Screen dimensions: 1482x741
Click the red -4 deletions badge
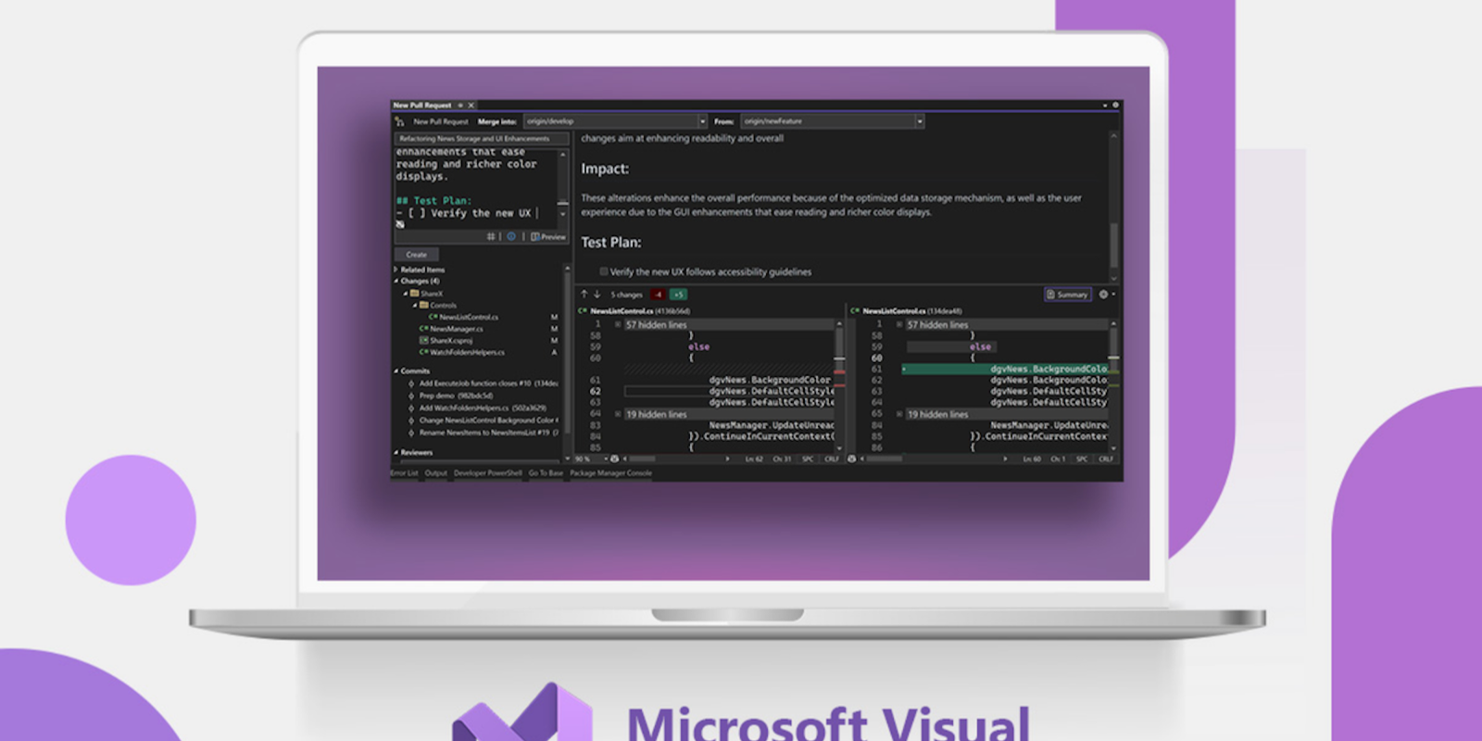(658, 295)
